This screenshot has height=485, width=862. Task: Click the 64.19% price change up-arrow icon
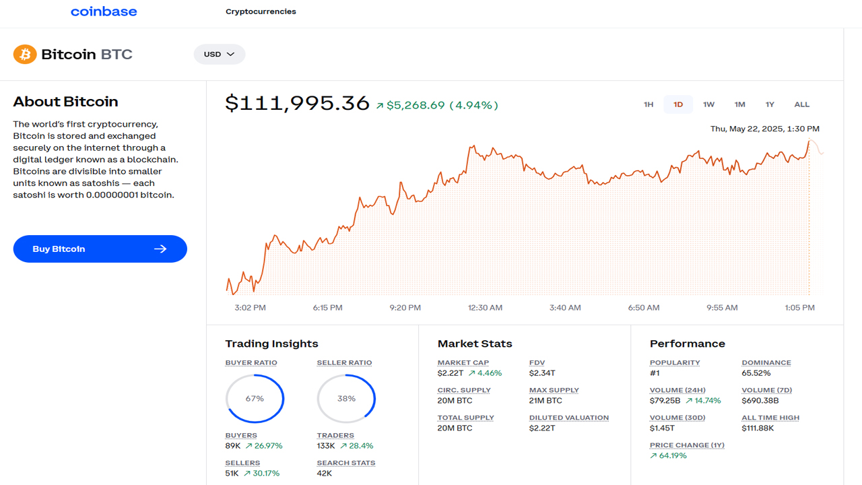pos(653,456)
